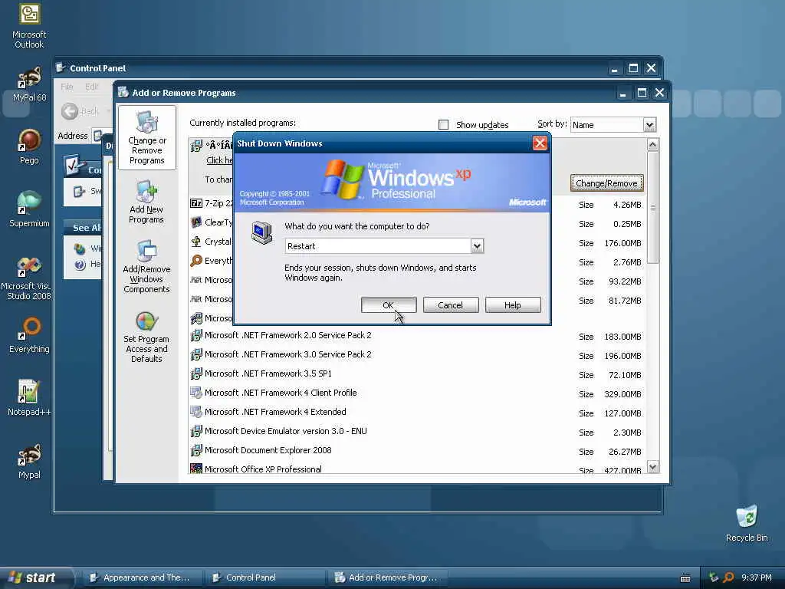Open Microsoft Outlook desktop icon
Viewport: 785px width, 589px height.
(29, 26)
